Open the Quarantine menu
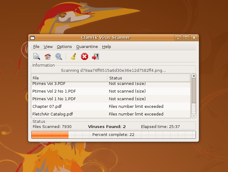The width and height of the screenshot is (228, 172). [87, 47]
